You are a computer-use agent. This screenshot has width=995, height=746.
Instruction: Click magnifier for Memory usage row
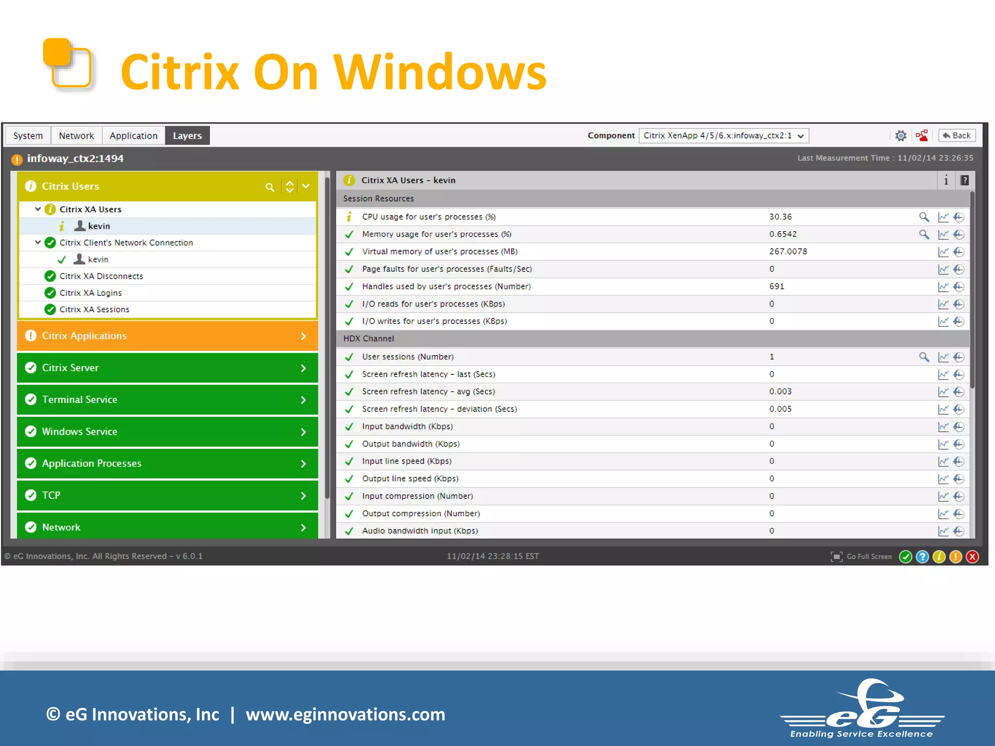pos(924,235)
